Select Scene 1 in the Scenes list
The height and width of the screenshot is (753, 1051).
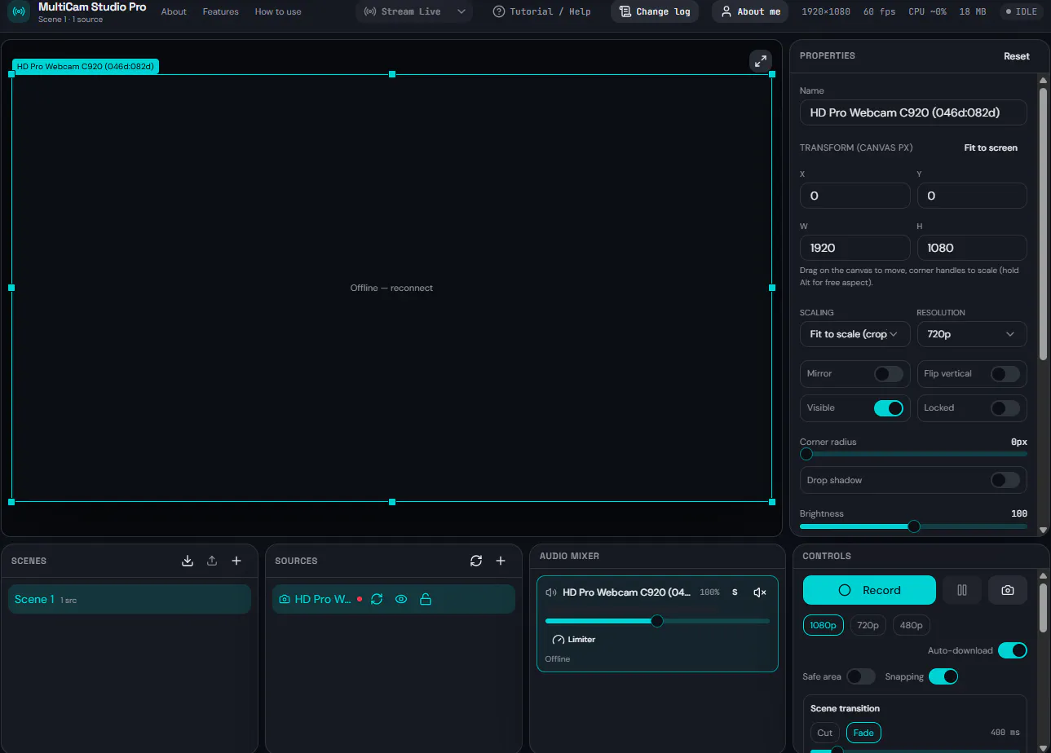click(130, 599)
